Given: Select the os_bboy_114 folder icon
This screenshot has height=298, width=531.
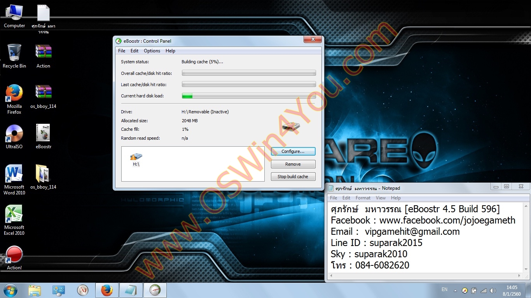Looking at the screenshot, I should pyautogui.click(x=44, y=177).
